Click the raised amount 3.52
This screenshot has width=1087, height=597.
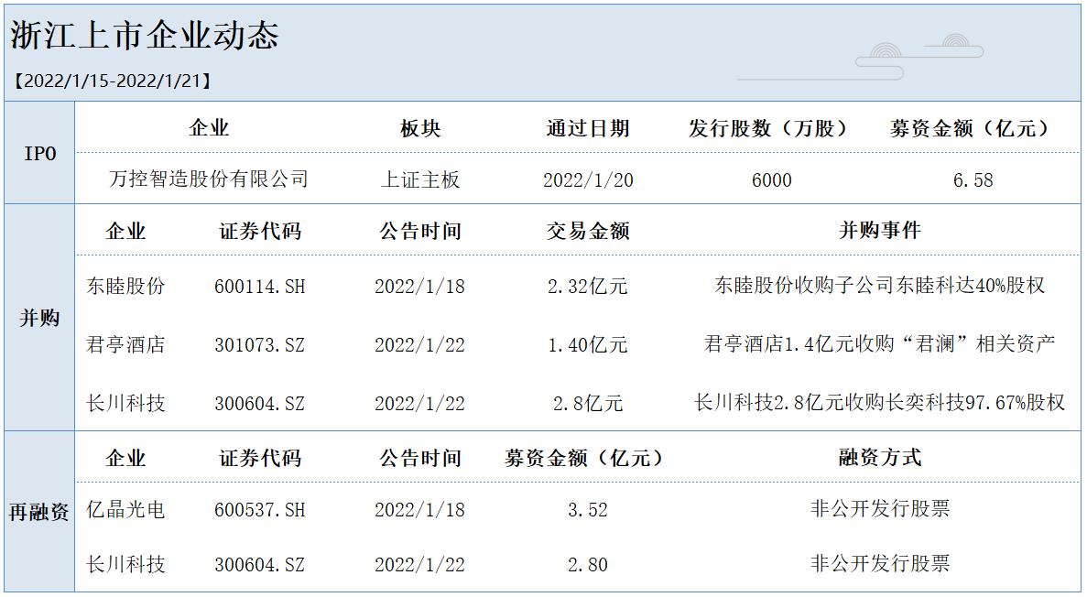[x=588, y=510]
